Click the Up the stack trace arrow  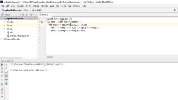(x=6, y=65)
